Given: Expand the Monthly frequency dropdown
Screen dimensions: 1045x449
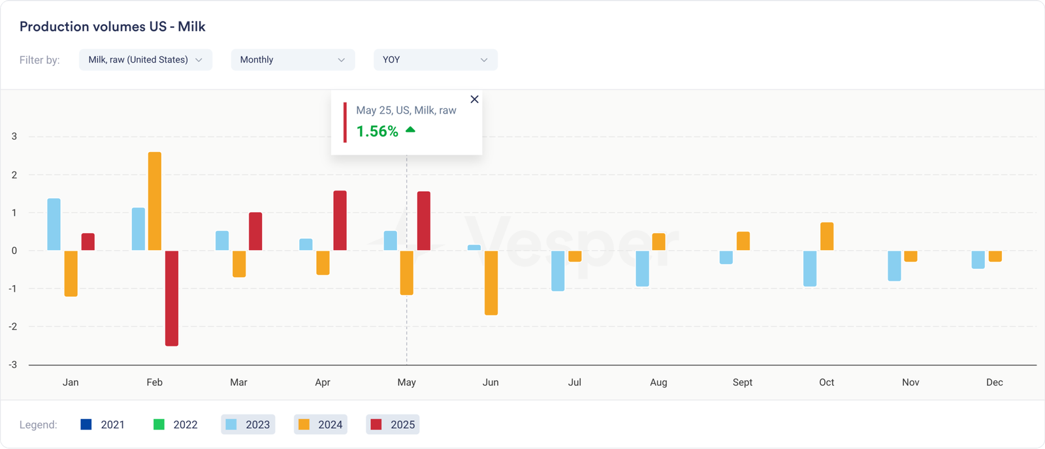Looking at the screenshot, I should coord(293,59).
